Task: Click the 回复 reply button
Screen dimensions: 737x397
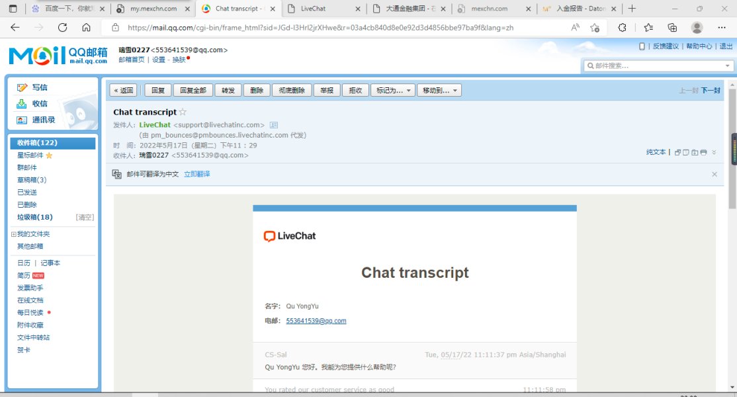Action: 158,90
